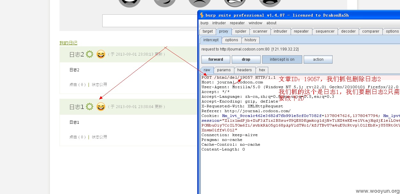
Task: Switch to the spider tab
Action: coord(241,31)
